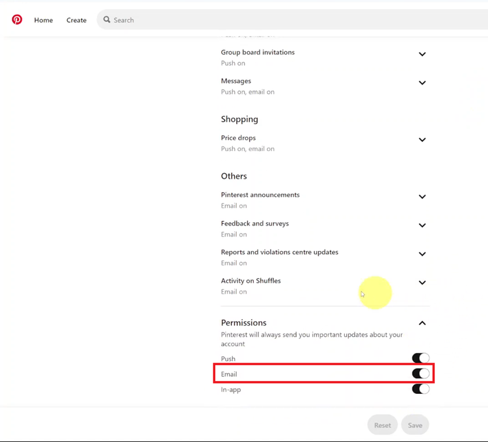Click 'Email on' under Reports and violations centre updates
The width and height of the screenshot is (488, 442).
tap(234, 263)
